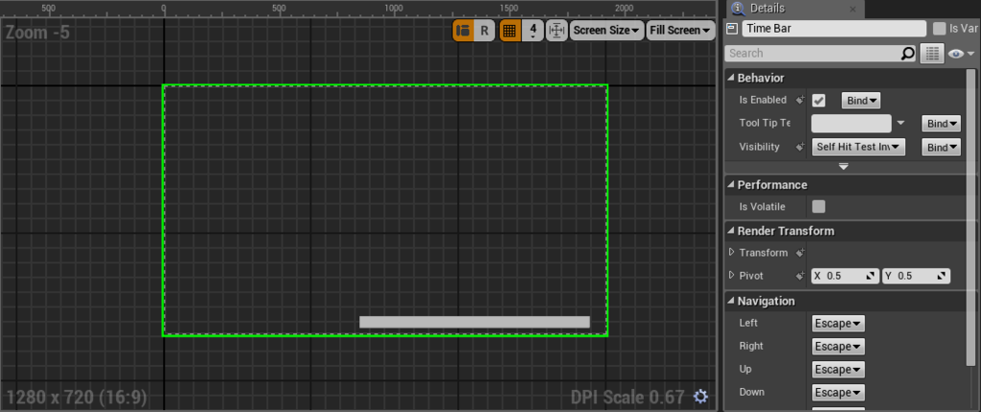Click the Pivot X value field
The width and height of the screenshot is (981, 412).
[845, 276]
